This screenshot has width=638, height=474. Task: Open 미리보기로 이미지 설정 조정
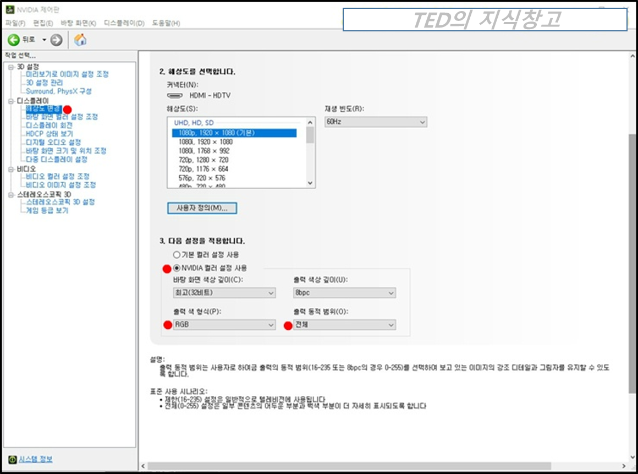coord(67,74)
